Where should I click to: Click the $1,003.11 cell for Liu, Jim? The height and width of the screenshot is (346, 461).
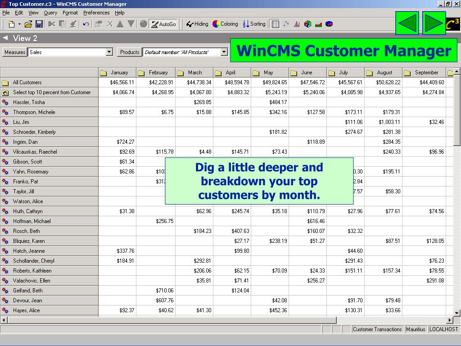pyautogui.click(x=384, y=122)
